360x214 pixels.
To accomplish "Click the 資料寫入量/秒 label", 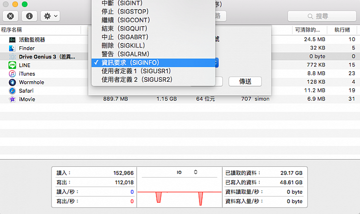I will [x=244, y=201].
